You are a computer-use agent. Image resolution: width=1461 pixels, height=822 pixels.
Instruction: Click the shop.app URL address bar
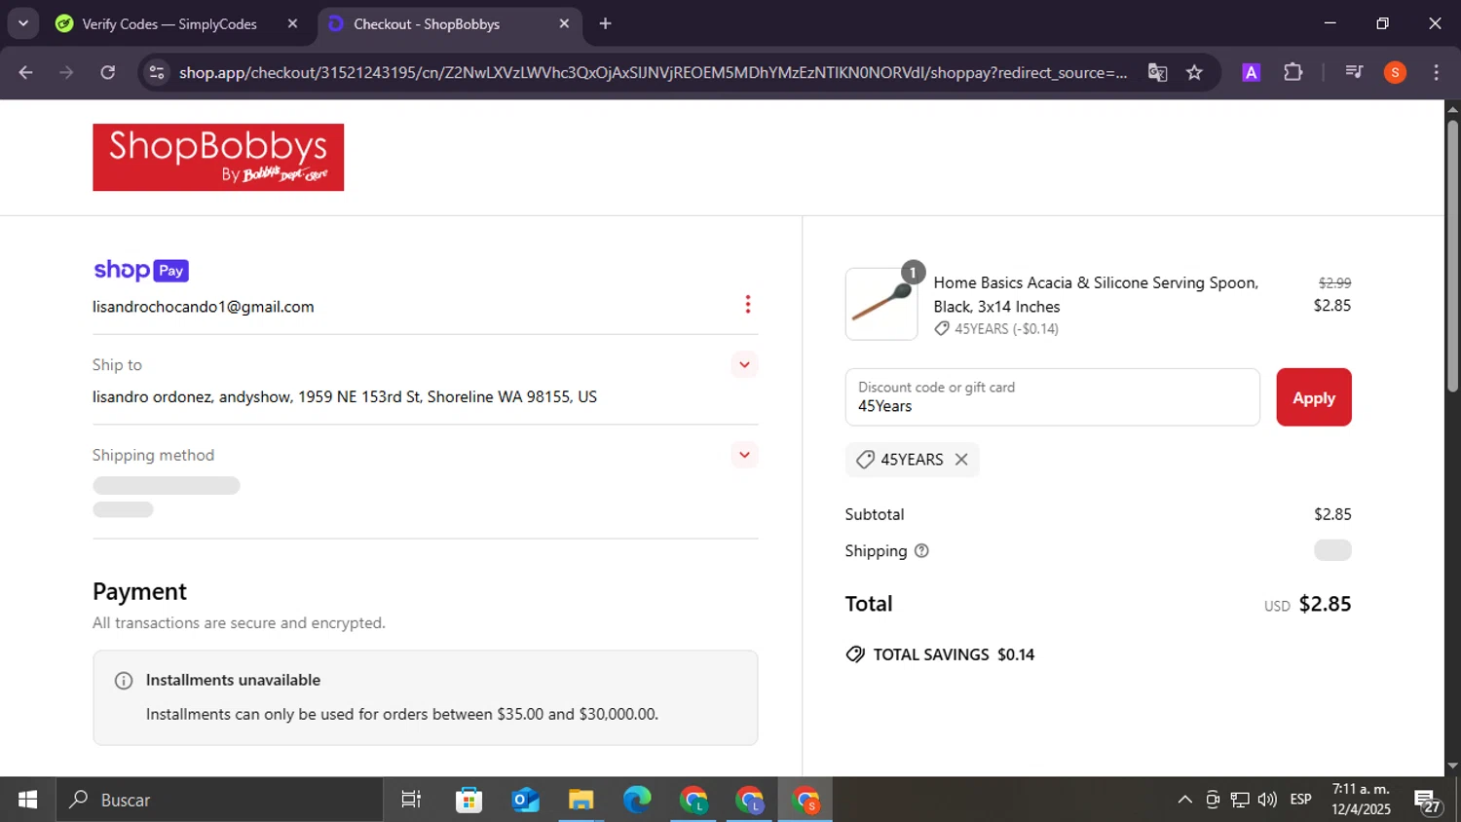pyautogui.click(x=653, y=72)
